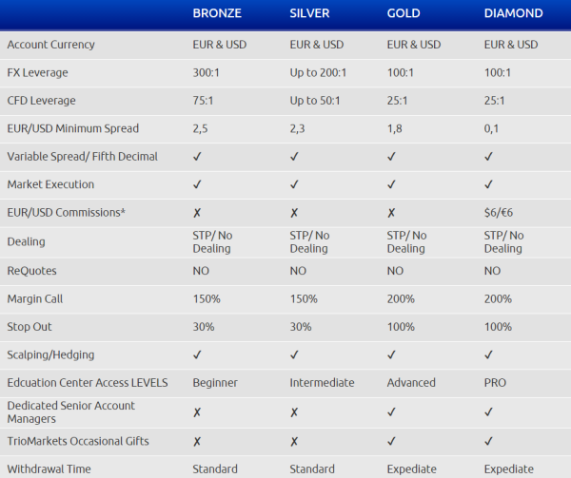Click Bronze Variable Spread checkmark
This screenshot has width=571, height=478.
pyautogui.click(x=197, y=157)
